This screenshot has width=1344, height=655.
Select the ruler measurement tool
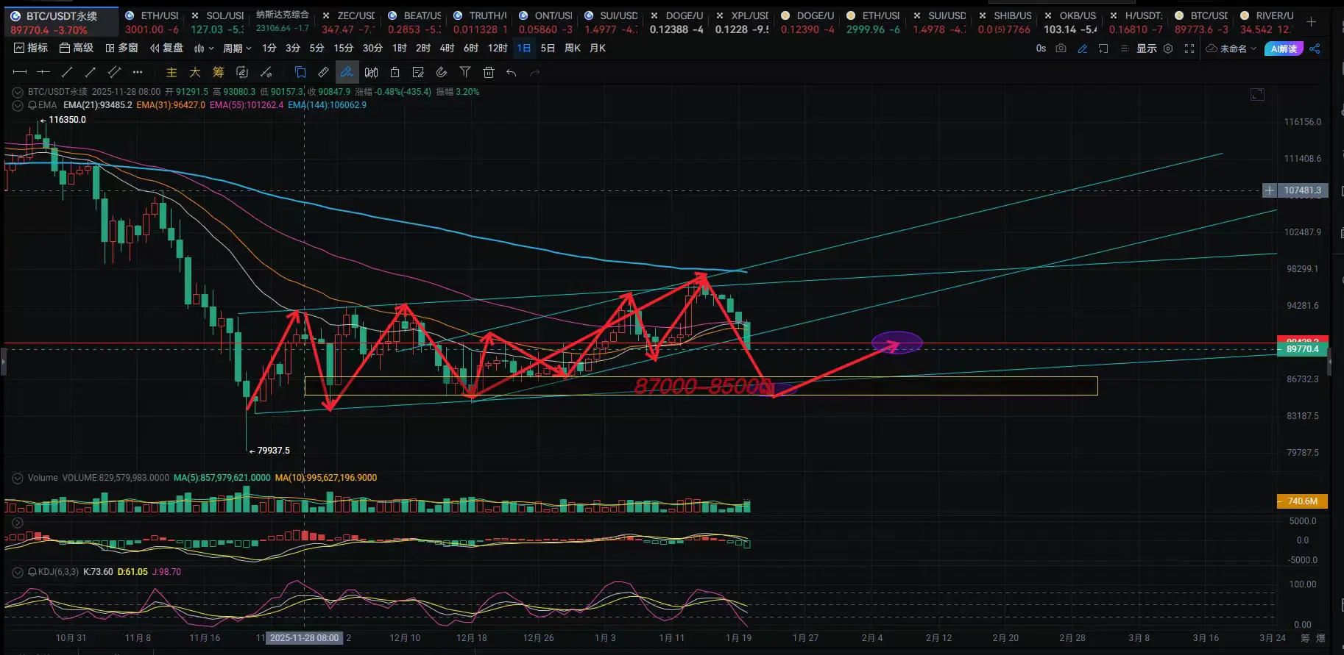pyautogui.click(x=323, y=72)
